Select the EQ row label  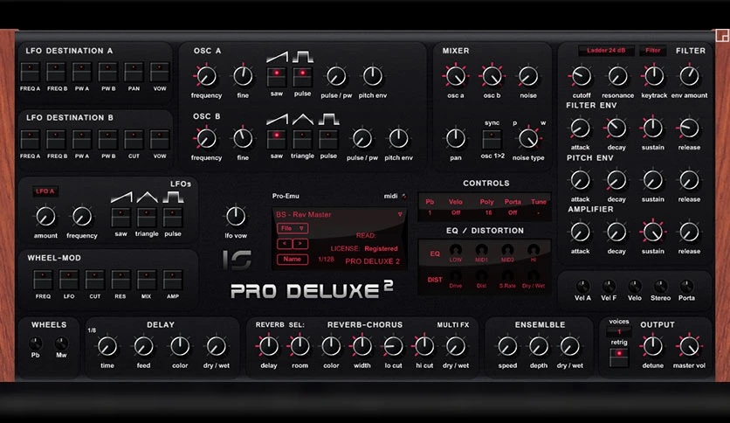click(x=435, y=254)
